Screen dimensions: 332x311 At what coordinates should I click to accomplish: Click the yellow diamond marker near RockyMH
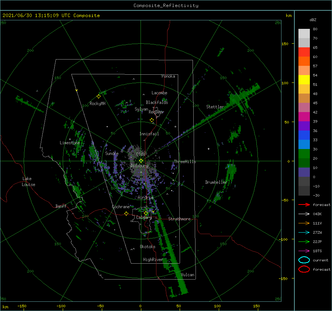[x=98, y=97]
